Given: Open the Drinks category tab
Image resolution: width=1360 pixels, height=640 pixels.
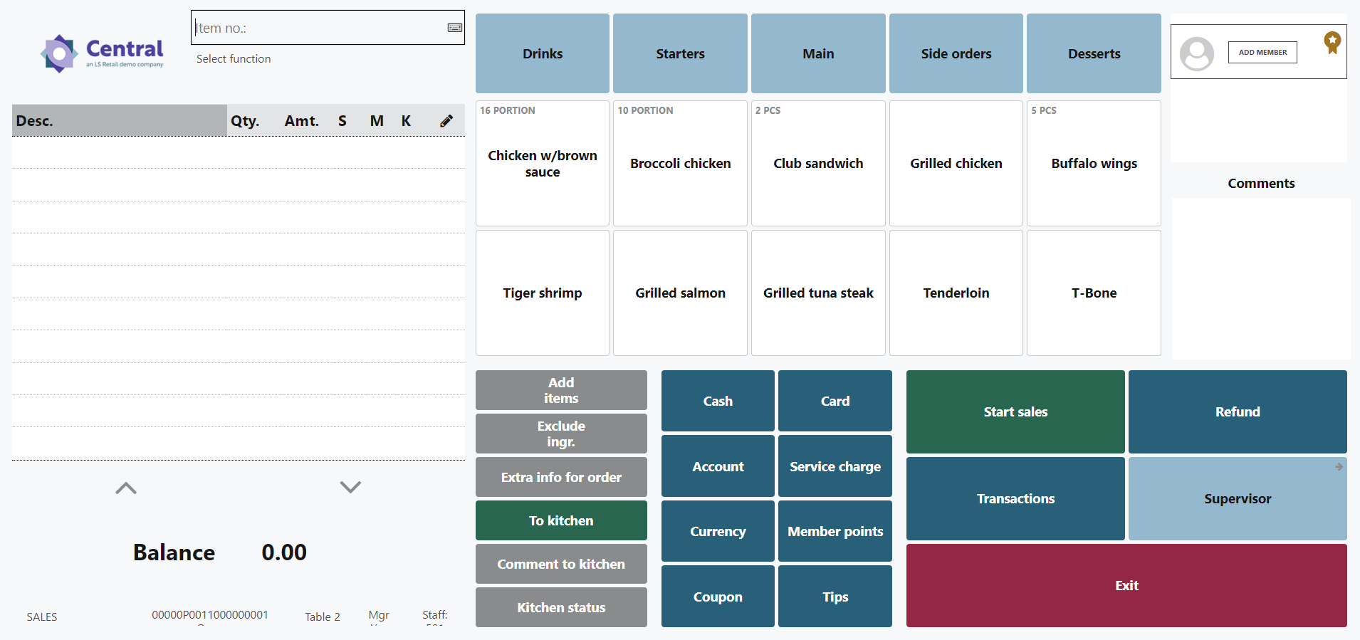Looking at the screenshot, I should [543, 53].
